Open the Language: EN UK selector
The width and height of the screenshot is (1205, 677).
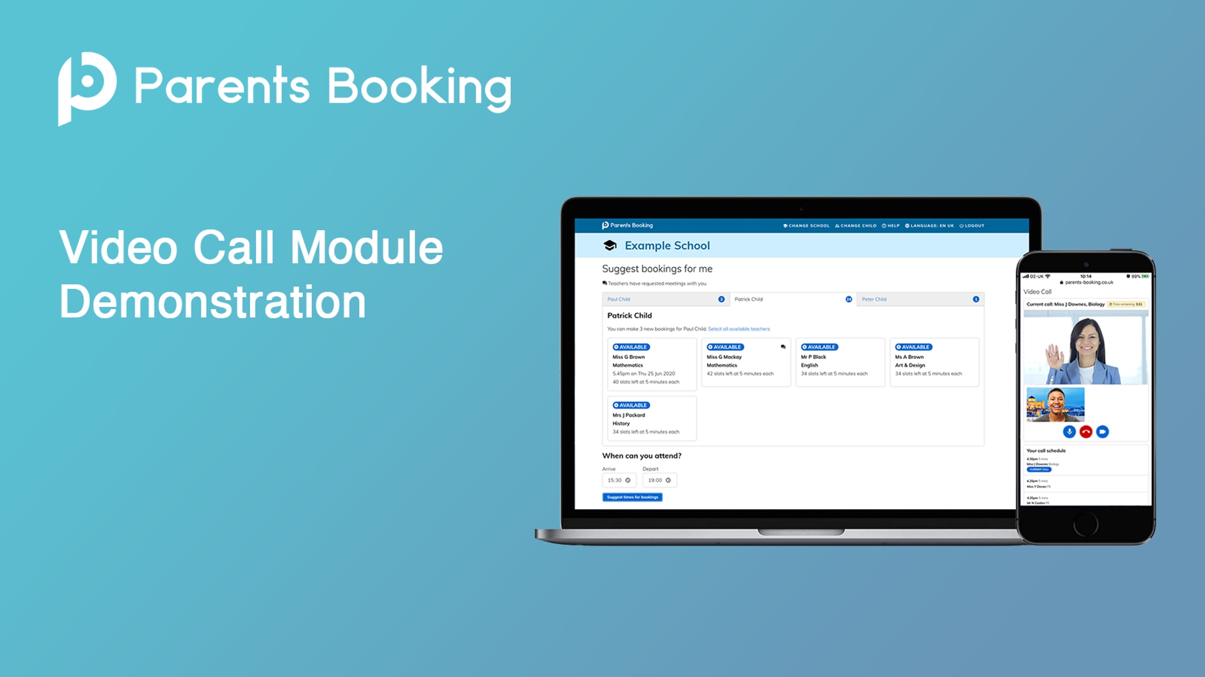[x=929, y=226]
